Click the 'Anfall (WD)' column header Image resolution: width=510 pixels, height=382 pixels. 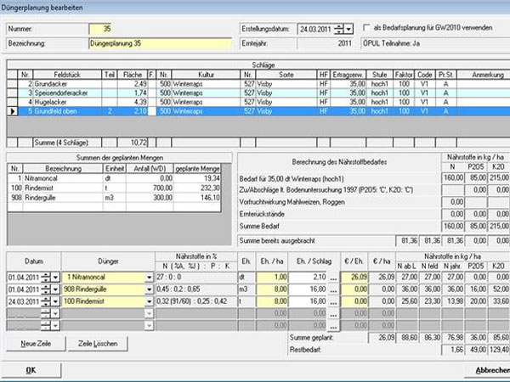pos(150,169)
